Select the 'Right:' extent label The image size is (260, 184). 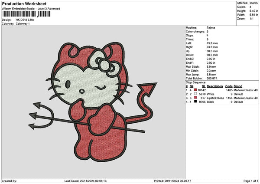click(x=189, y=47)
